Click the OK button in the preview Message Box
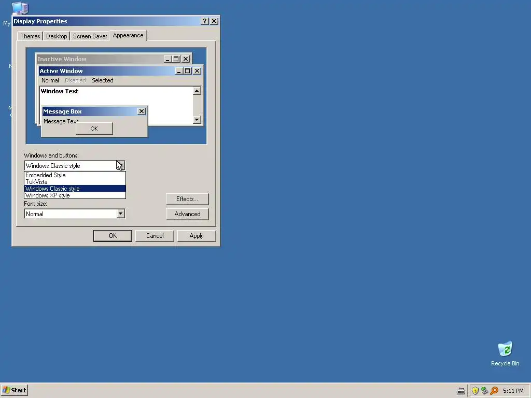 coord(94,129)
